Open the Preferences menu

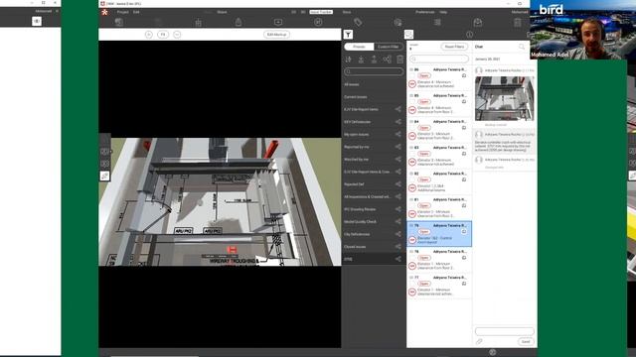[x=424, y=12]
